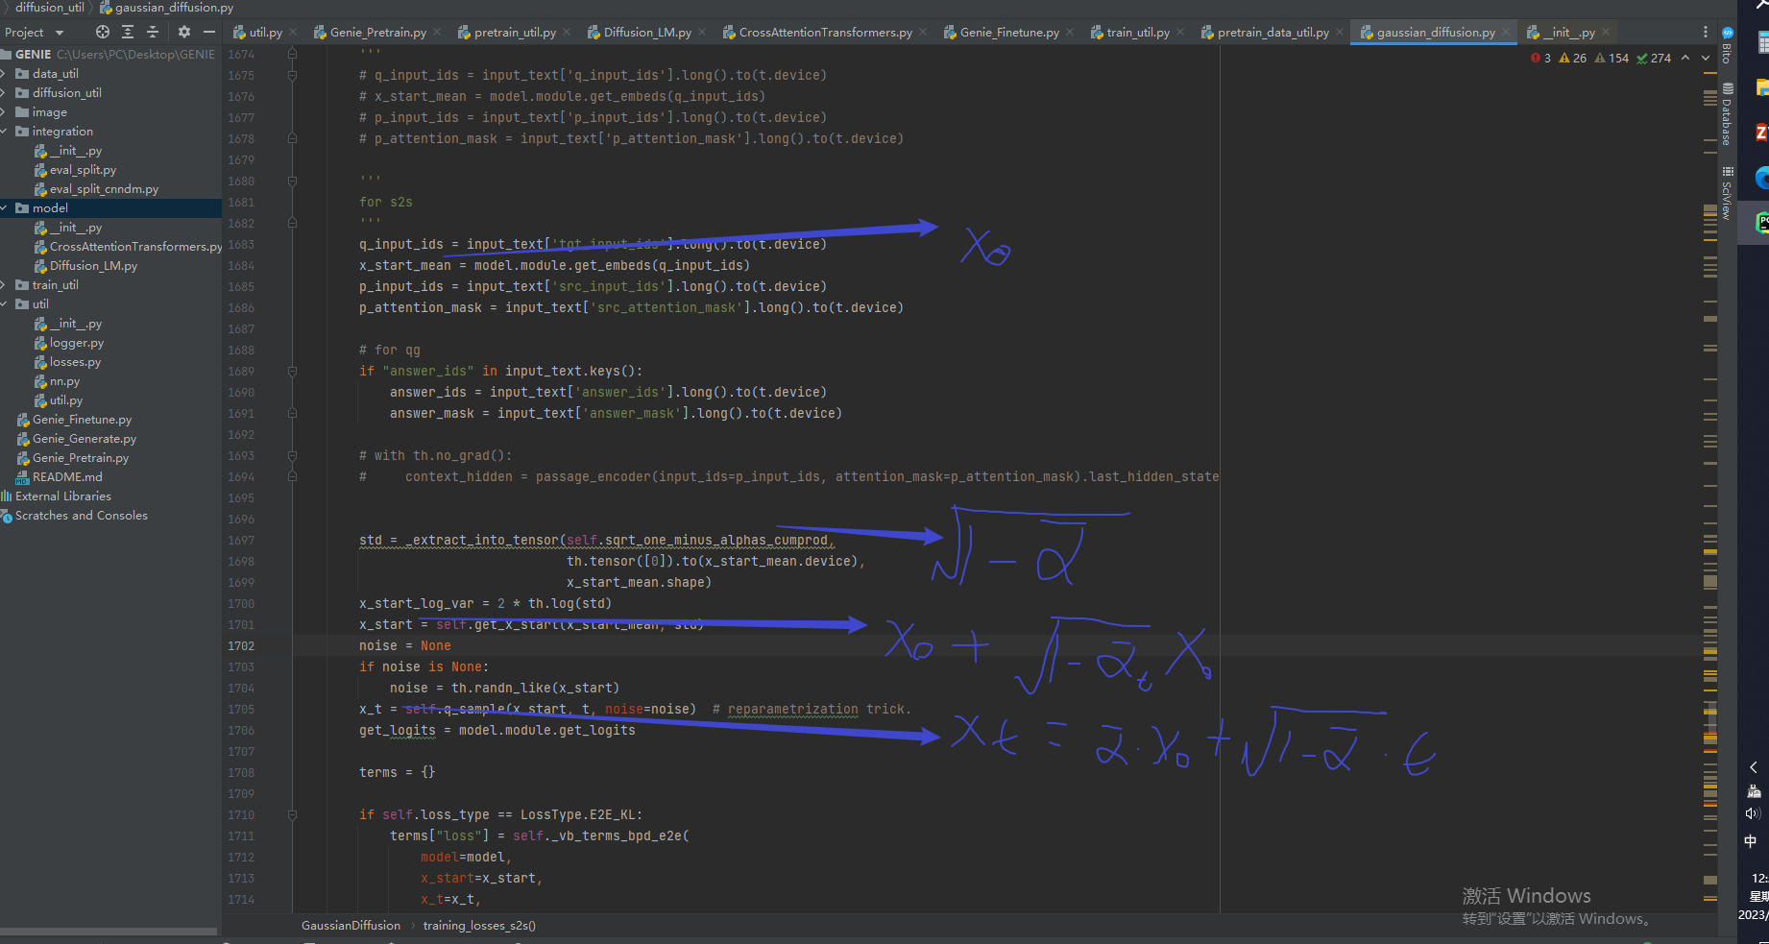Open the Database tool window

point(1727,114)
